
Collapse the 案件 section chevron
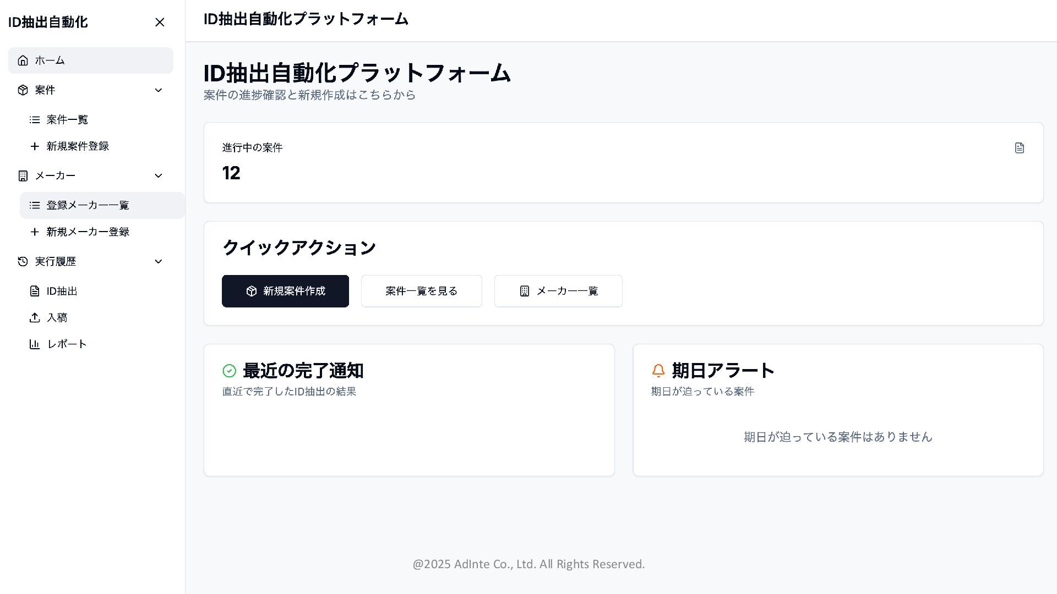click(159, 90)
